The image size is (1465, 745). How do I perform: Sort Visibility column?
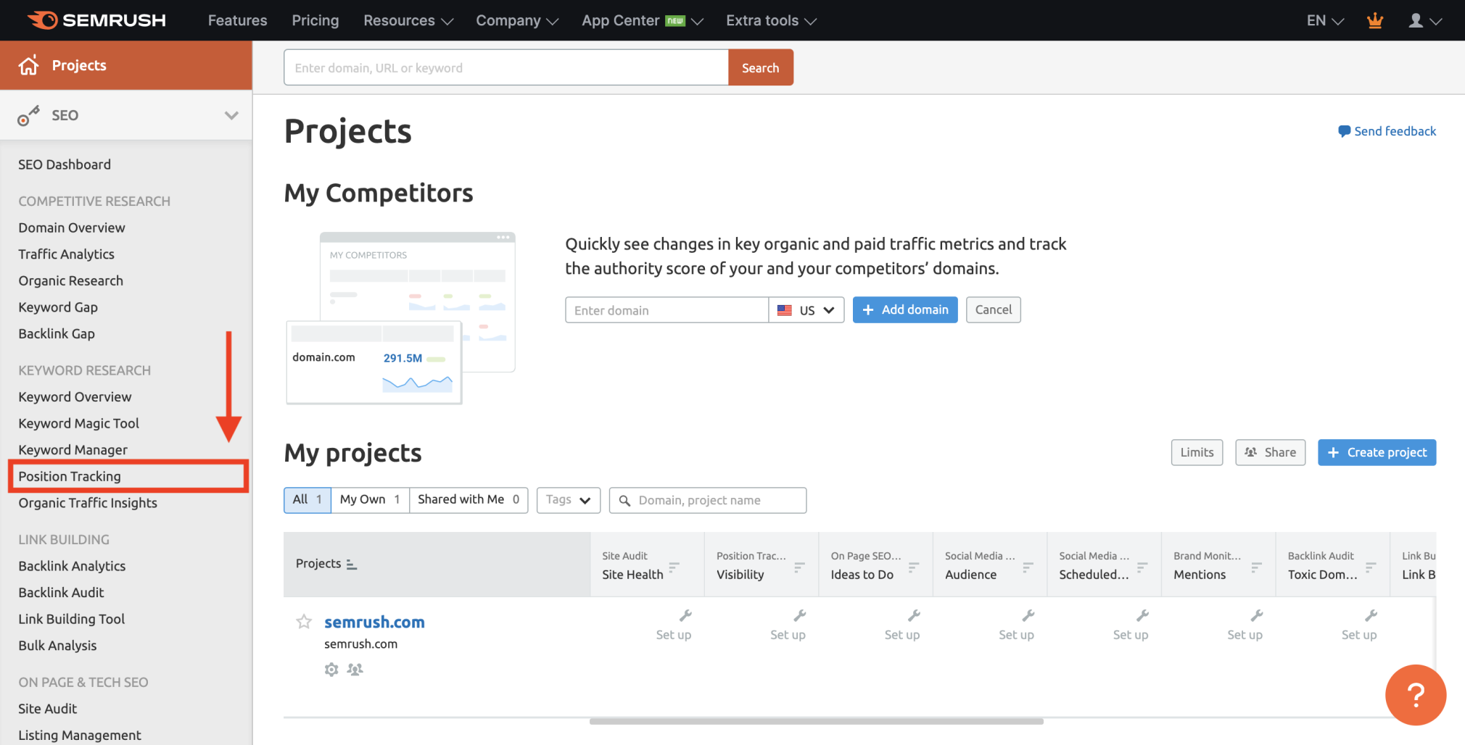pyautogui.click(x=799, y=567)
